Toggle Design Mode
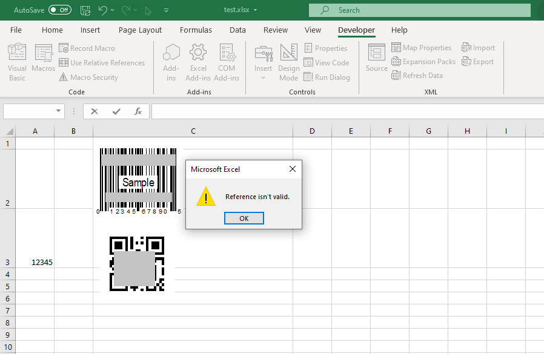The image size is (544, 354). pyautogui.click(x=288, y=62)
